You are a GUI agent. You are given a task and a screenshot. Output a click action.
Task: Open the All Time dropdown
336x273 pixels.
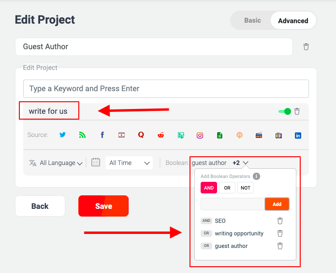129,163
